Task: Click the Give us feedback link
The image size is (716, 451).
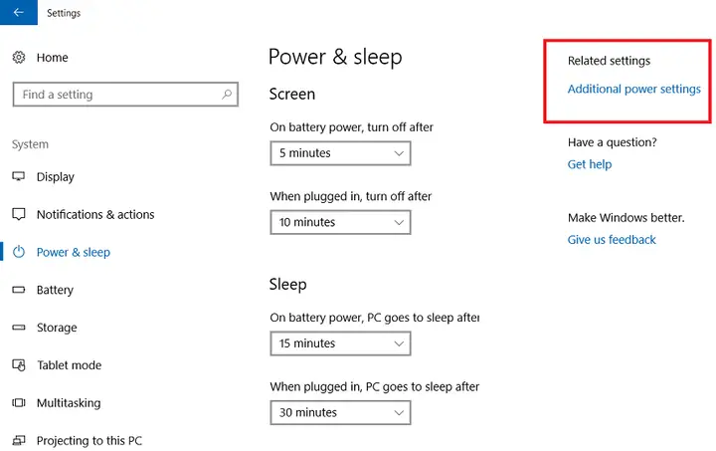Action: pyautogui.click(x=612, y=240)
